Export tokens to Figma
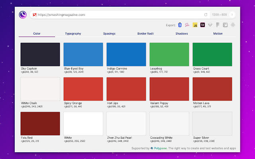This screenshot has height=159, width=255. point(218,25)
